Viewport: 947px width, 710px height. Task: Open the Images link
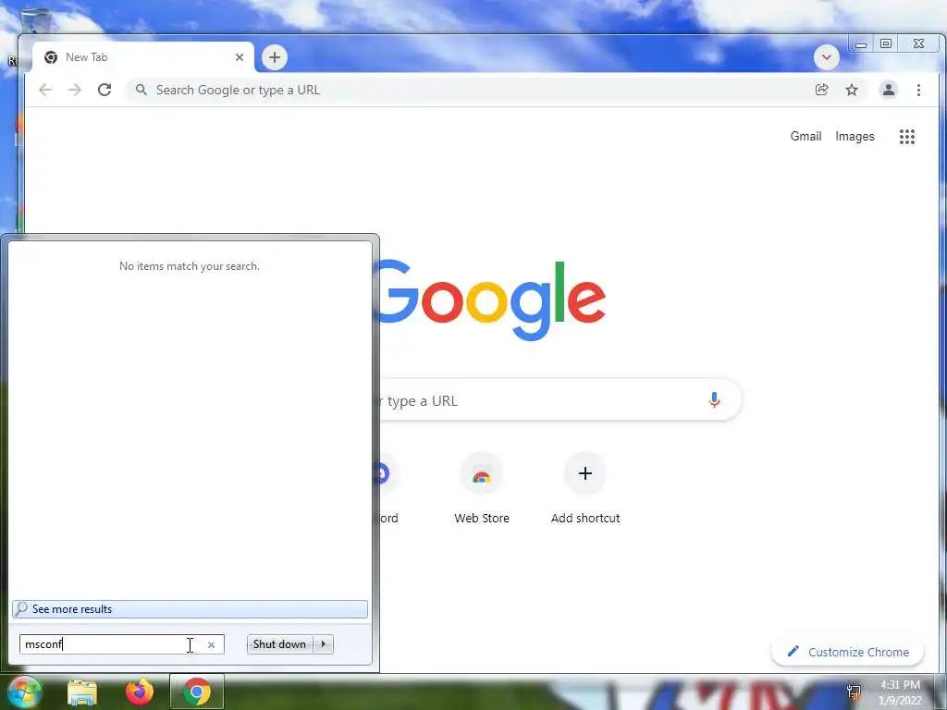(x=855, y=137)
